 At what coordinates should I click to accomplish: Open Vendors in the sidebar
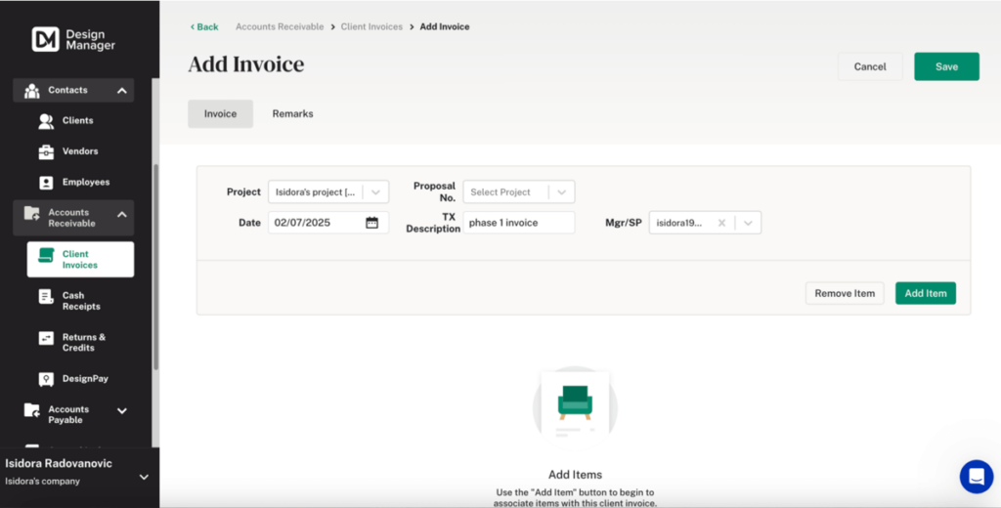pos(80,151)
